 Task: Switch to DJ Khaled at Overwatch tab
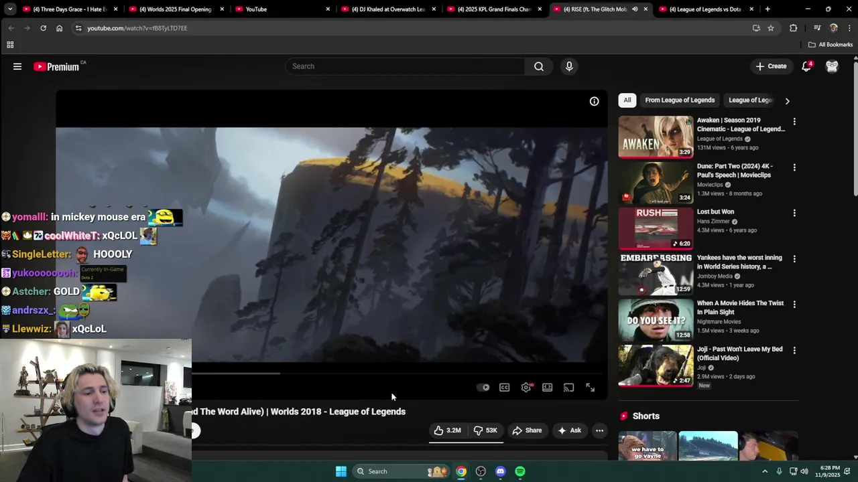pyautogui.click(x=388, y=9)
